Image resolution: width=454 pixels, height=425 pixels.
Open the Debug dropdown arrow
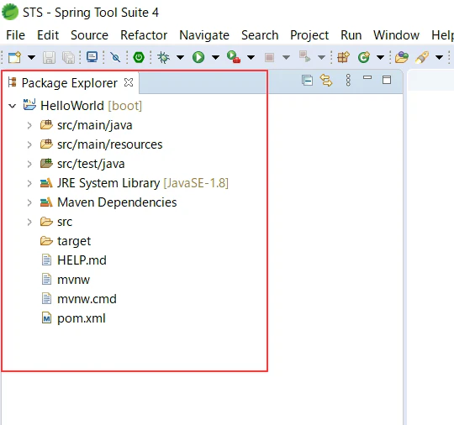coord(180,57)
